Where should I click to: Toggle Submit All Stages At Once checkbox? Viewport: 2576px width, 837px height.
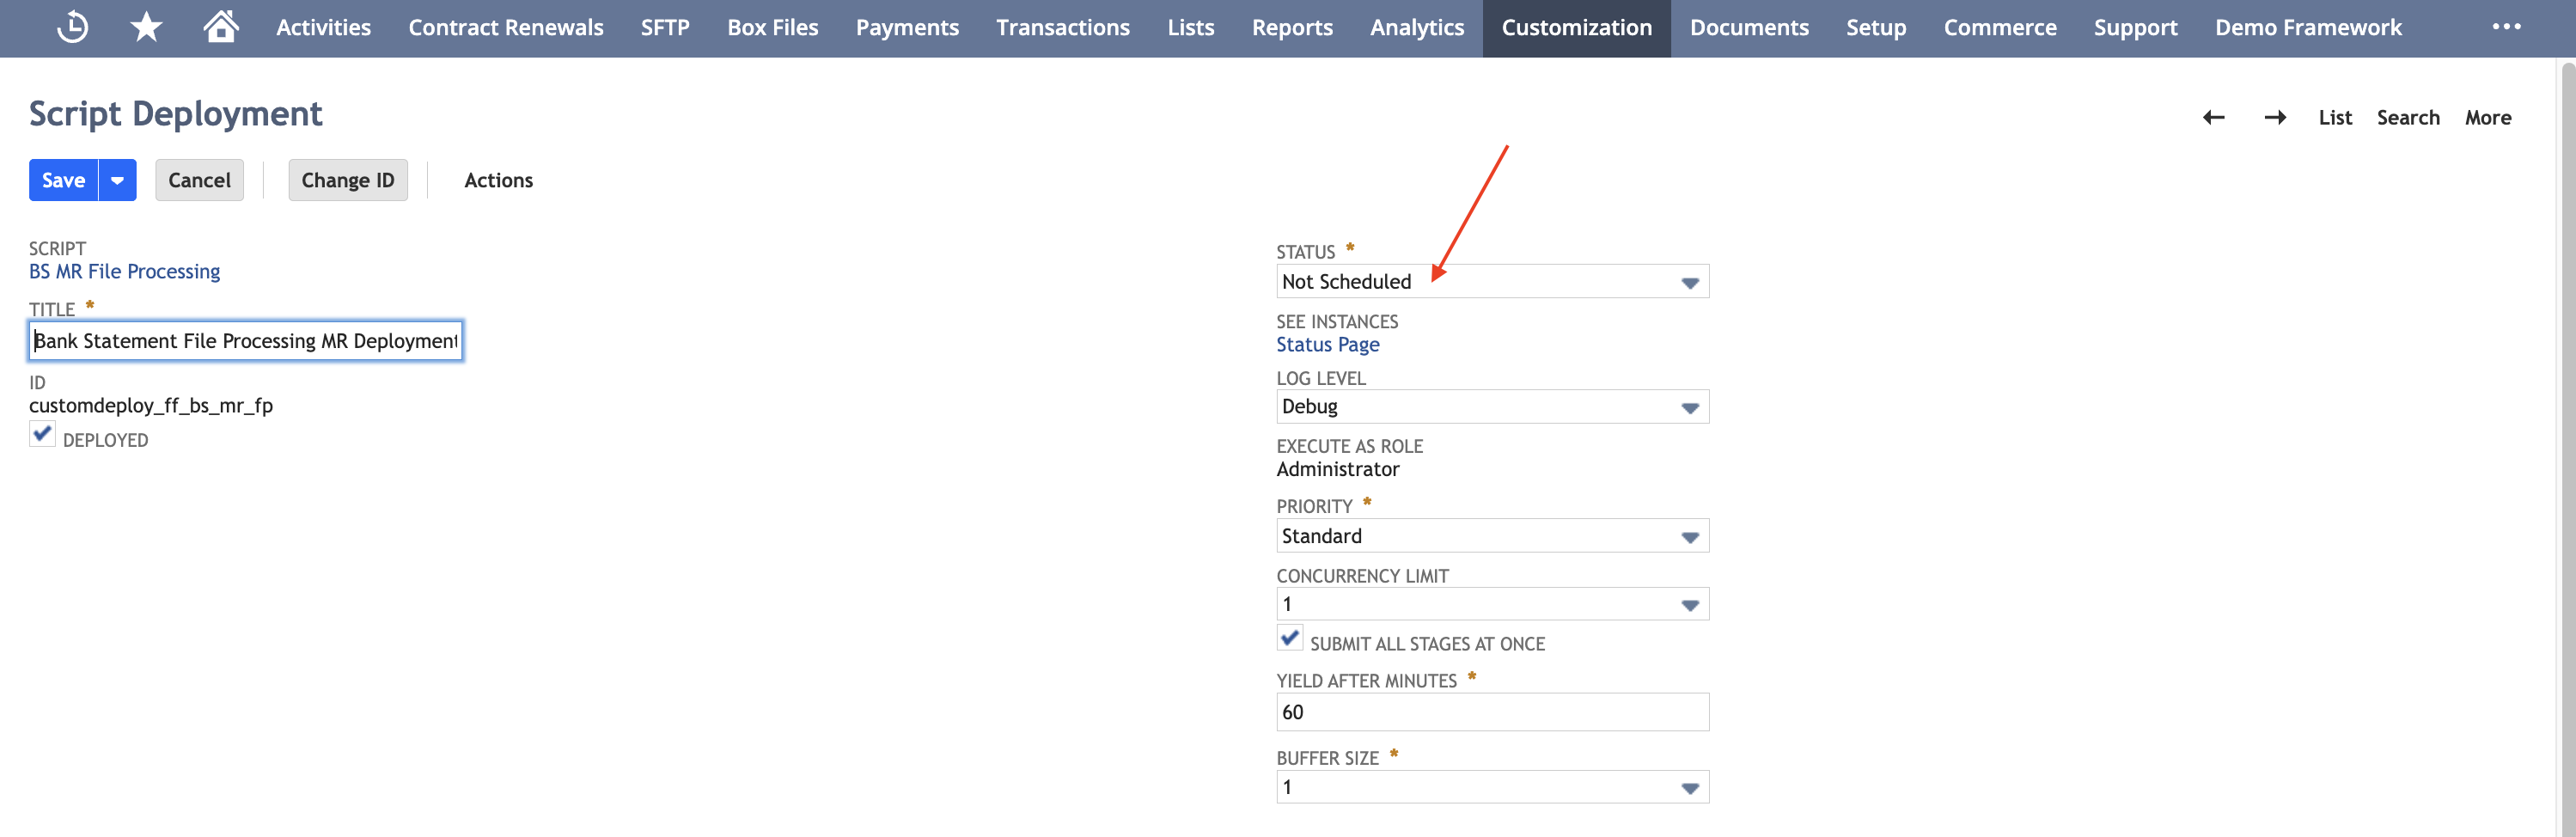(1290, 638)
